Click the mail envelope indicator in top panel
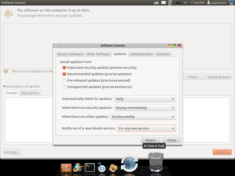 click(164, 3)
